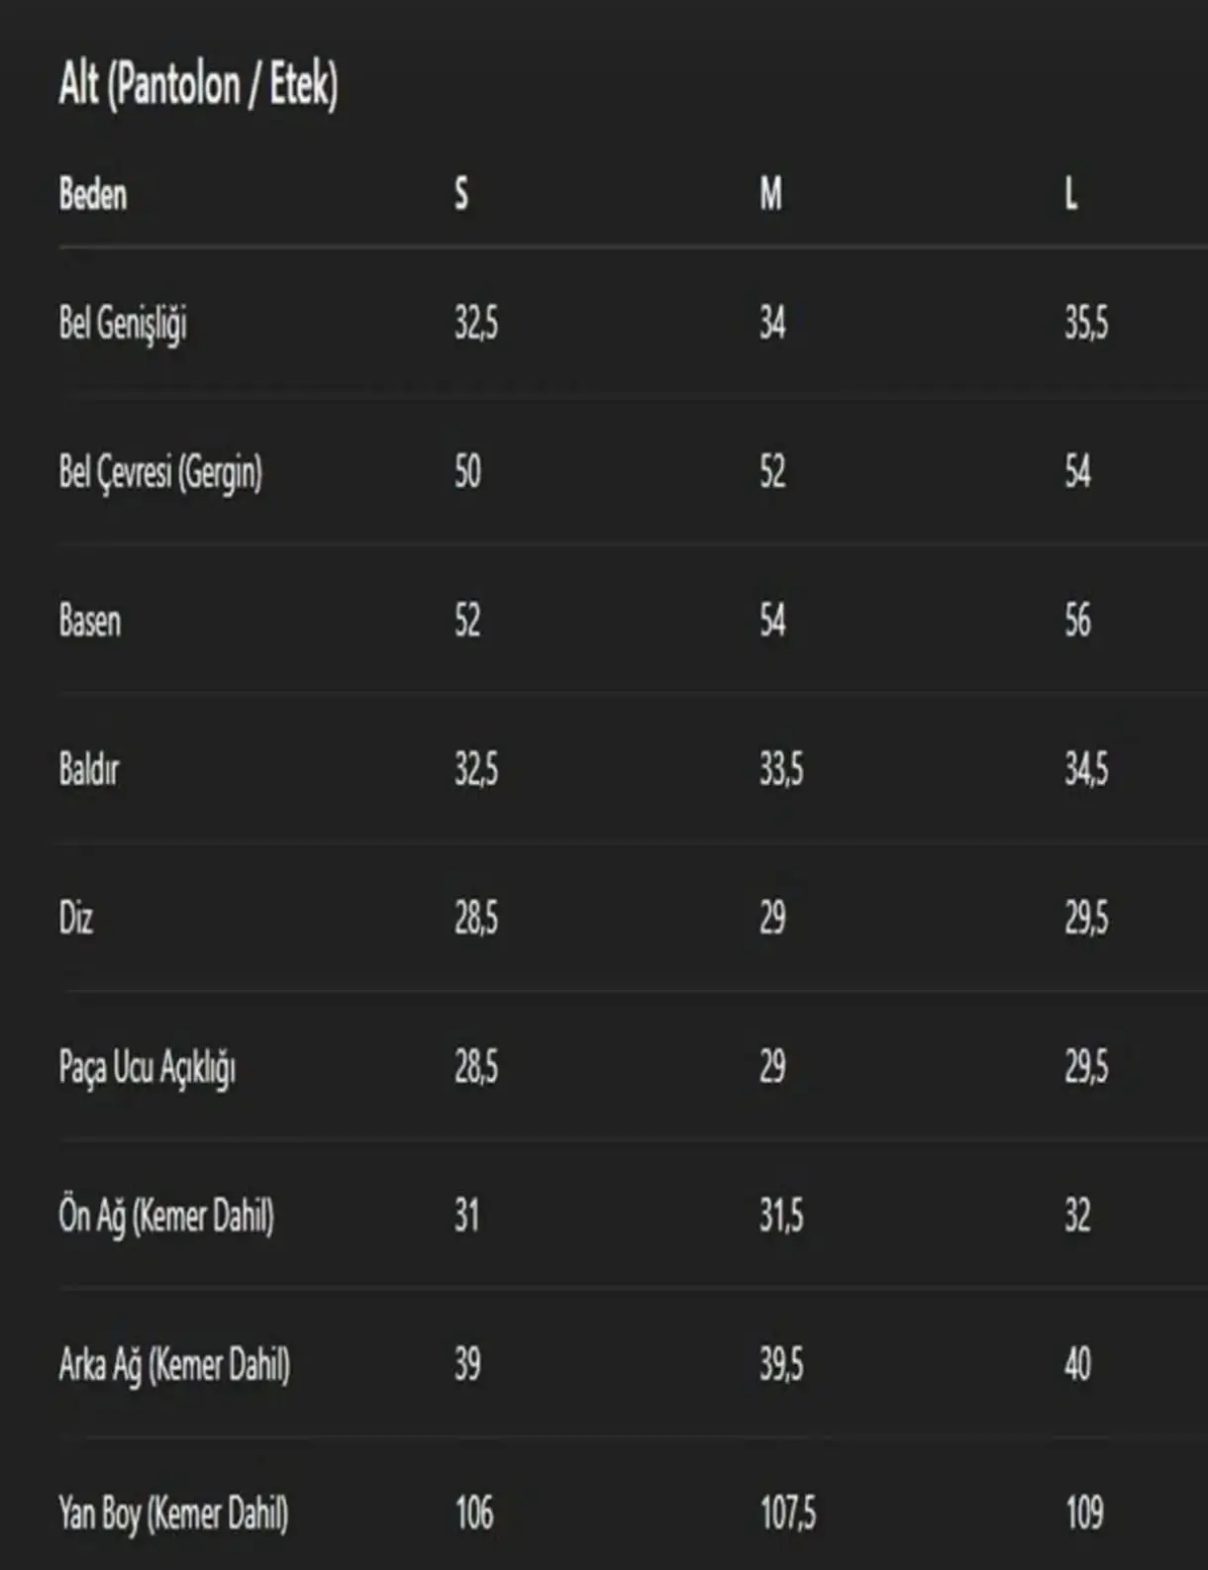Click the Ön Ağ value 31 for S
1208x1570 pixels.
[x=466, y=1216]
